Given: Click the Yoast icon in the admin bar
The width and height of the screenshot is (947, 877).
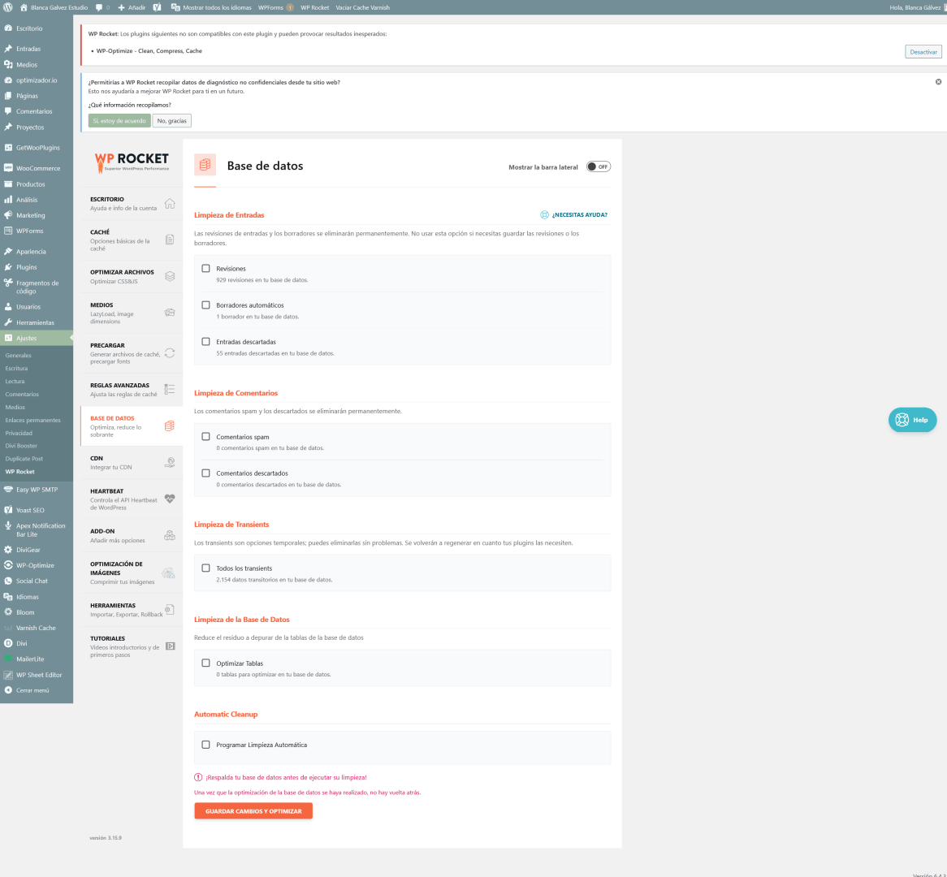Looking at the screenshot, I should click(157, 7).
